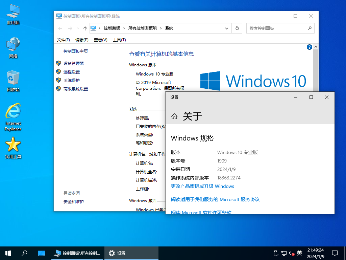Open the 网络 desktop icon
Screen dimensions: 346x260
point(13,48)
